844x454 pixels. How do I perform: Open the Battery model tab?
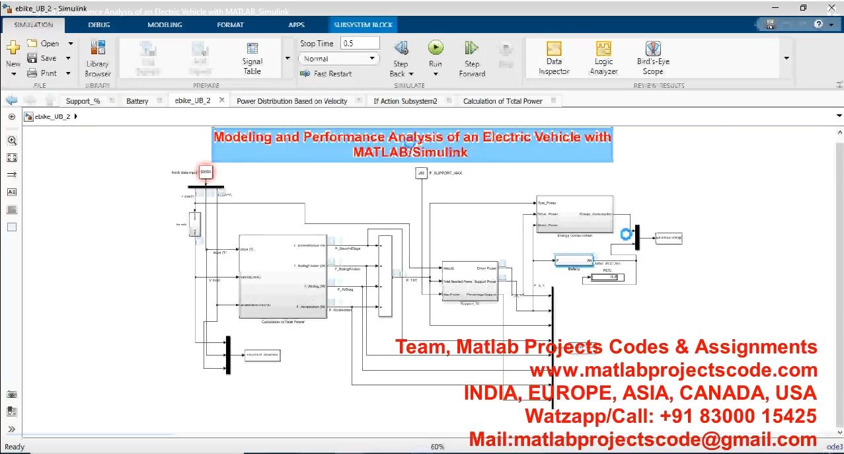[137, 101]
